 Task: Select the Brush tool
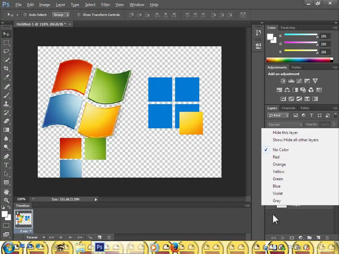(6, 95)
